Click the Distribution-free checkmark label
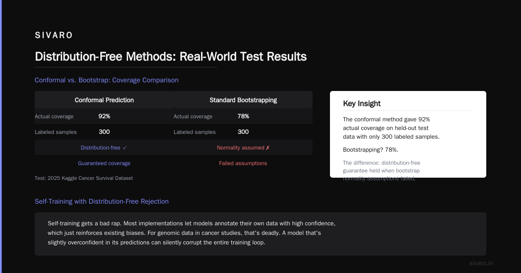Viewport: 521px width, 273px height. (x=104, y=147)
